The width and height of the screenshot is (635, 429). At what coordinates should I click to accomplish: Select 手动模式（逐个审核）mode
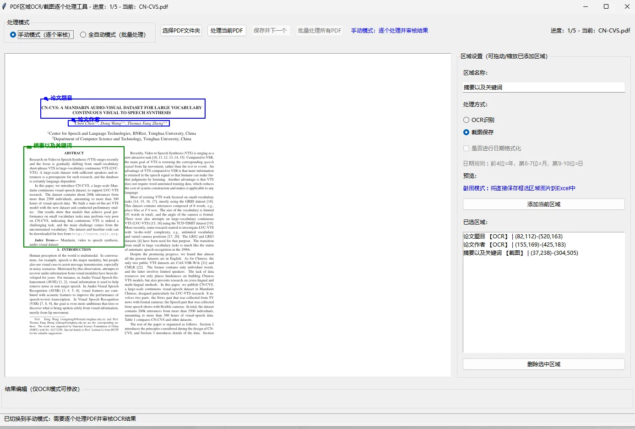[x=13, y=34]
